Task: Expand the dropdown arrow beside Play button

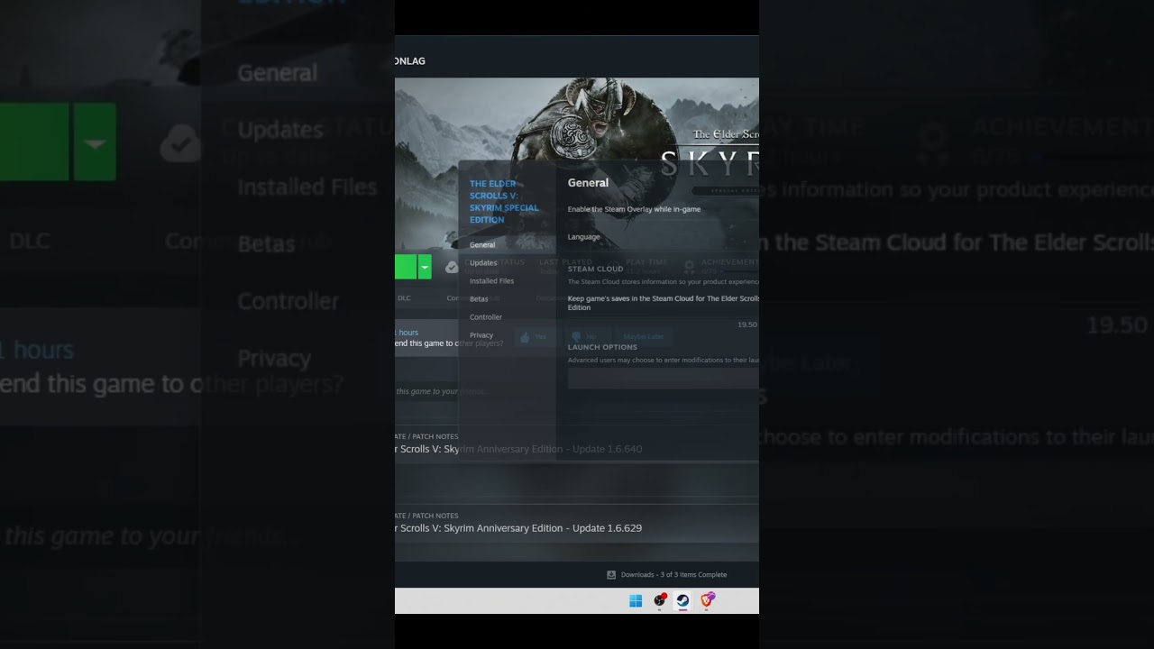Action: coord(425,267)
